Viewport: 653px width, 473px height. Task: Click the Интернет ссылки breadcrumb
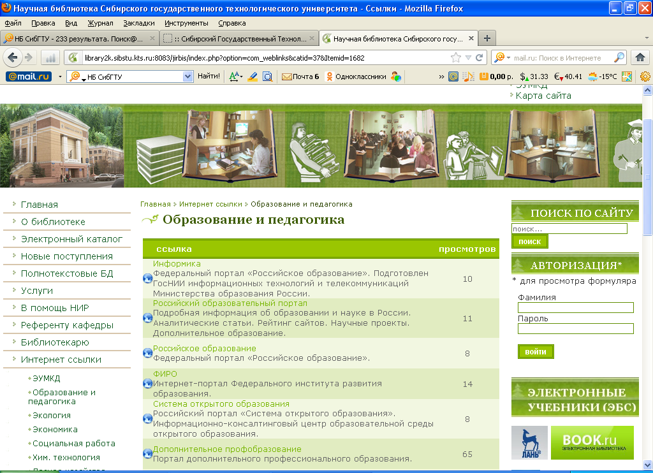pyautogui.click(x=210, y=204)
